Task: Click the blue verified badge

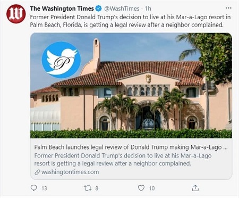Action: click(x=98, y=9)
